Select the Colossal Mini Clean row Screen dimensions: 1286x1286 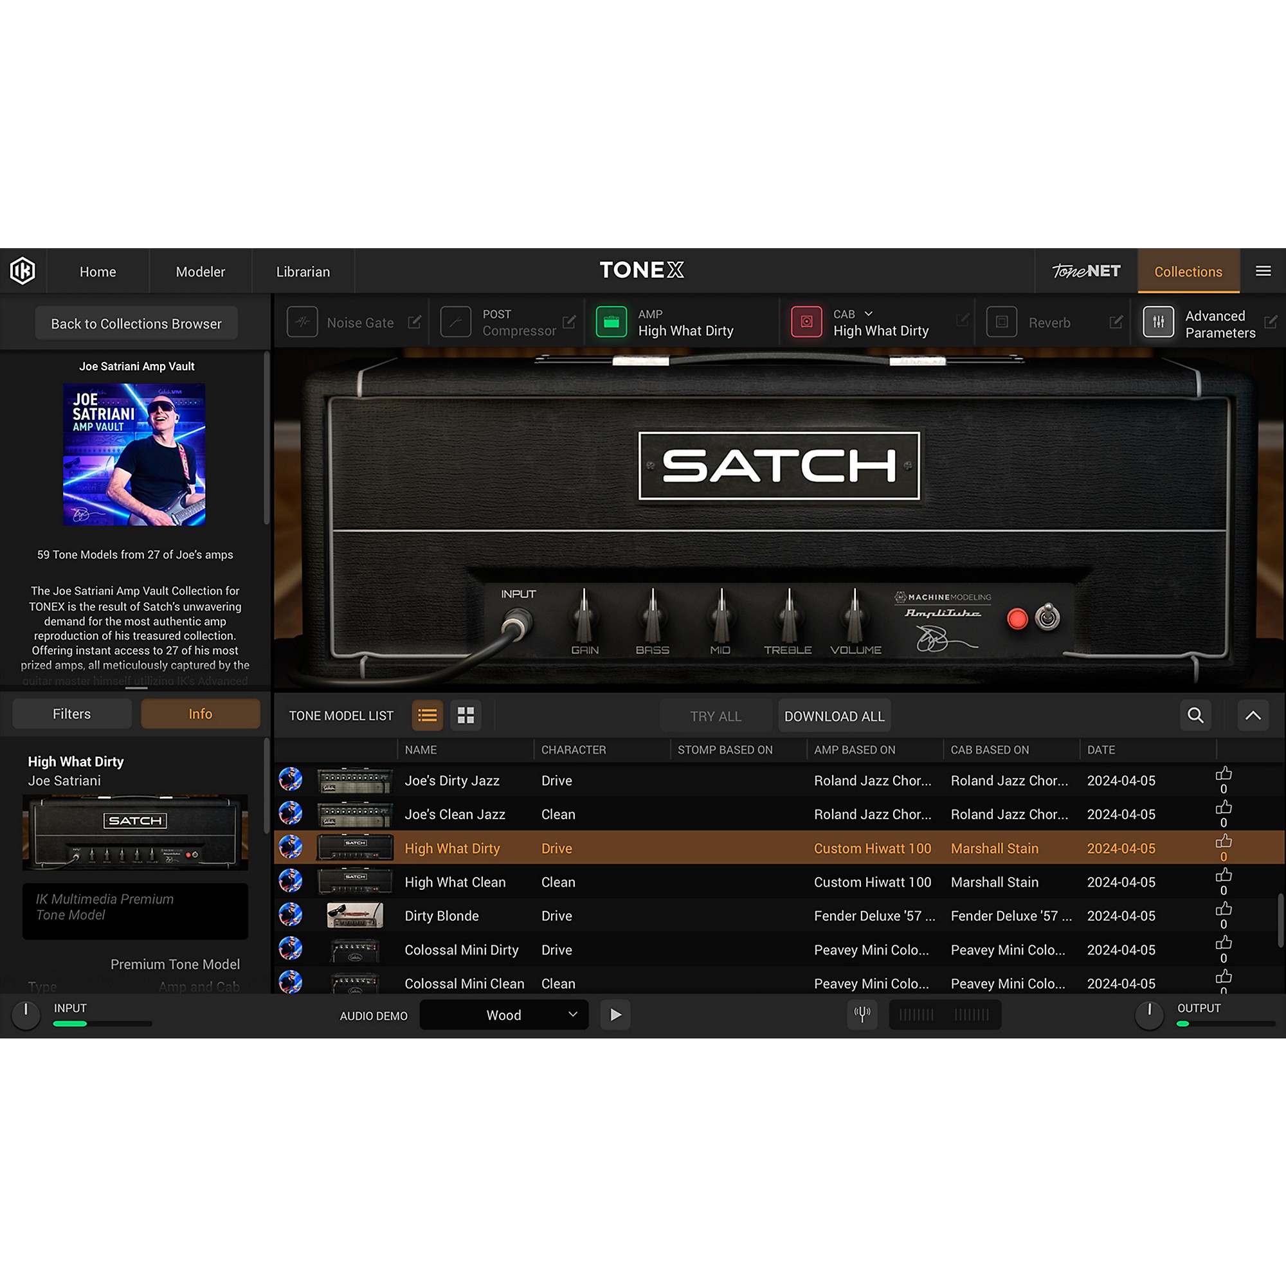click(779, 983)
